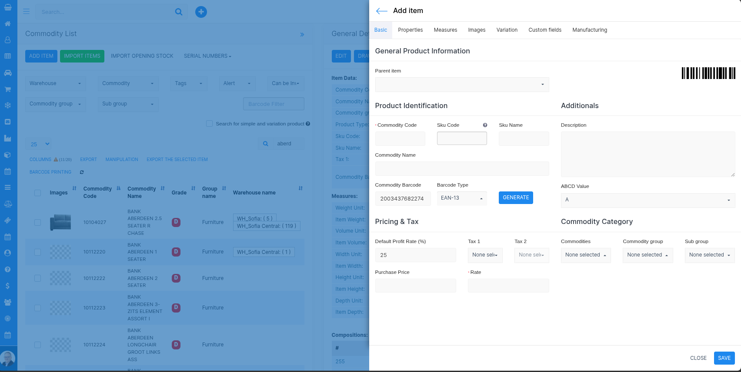Click the barcode image in the form

pos(708,73)
